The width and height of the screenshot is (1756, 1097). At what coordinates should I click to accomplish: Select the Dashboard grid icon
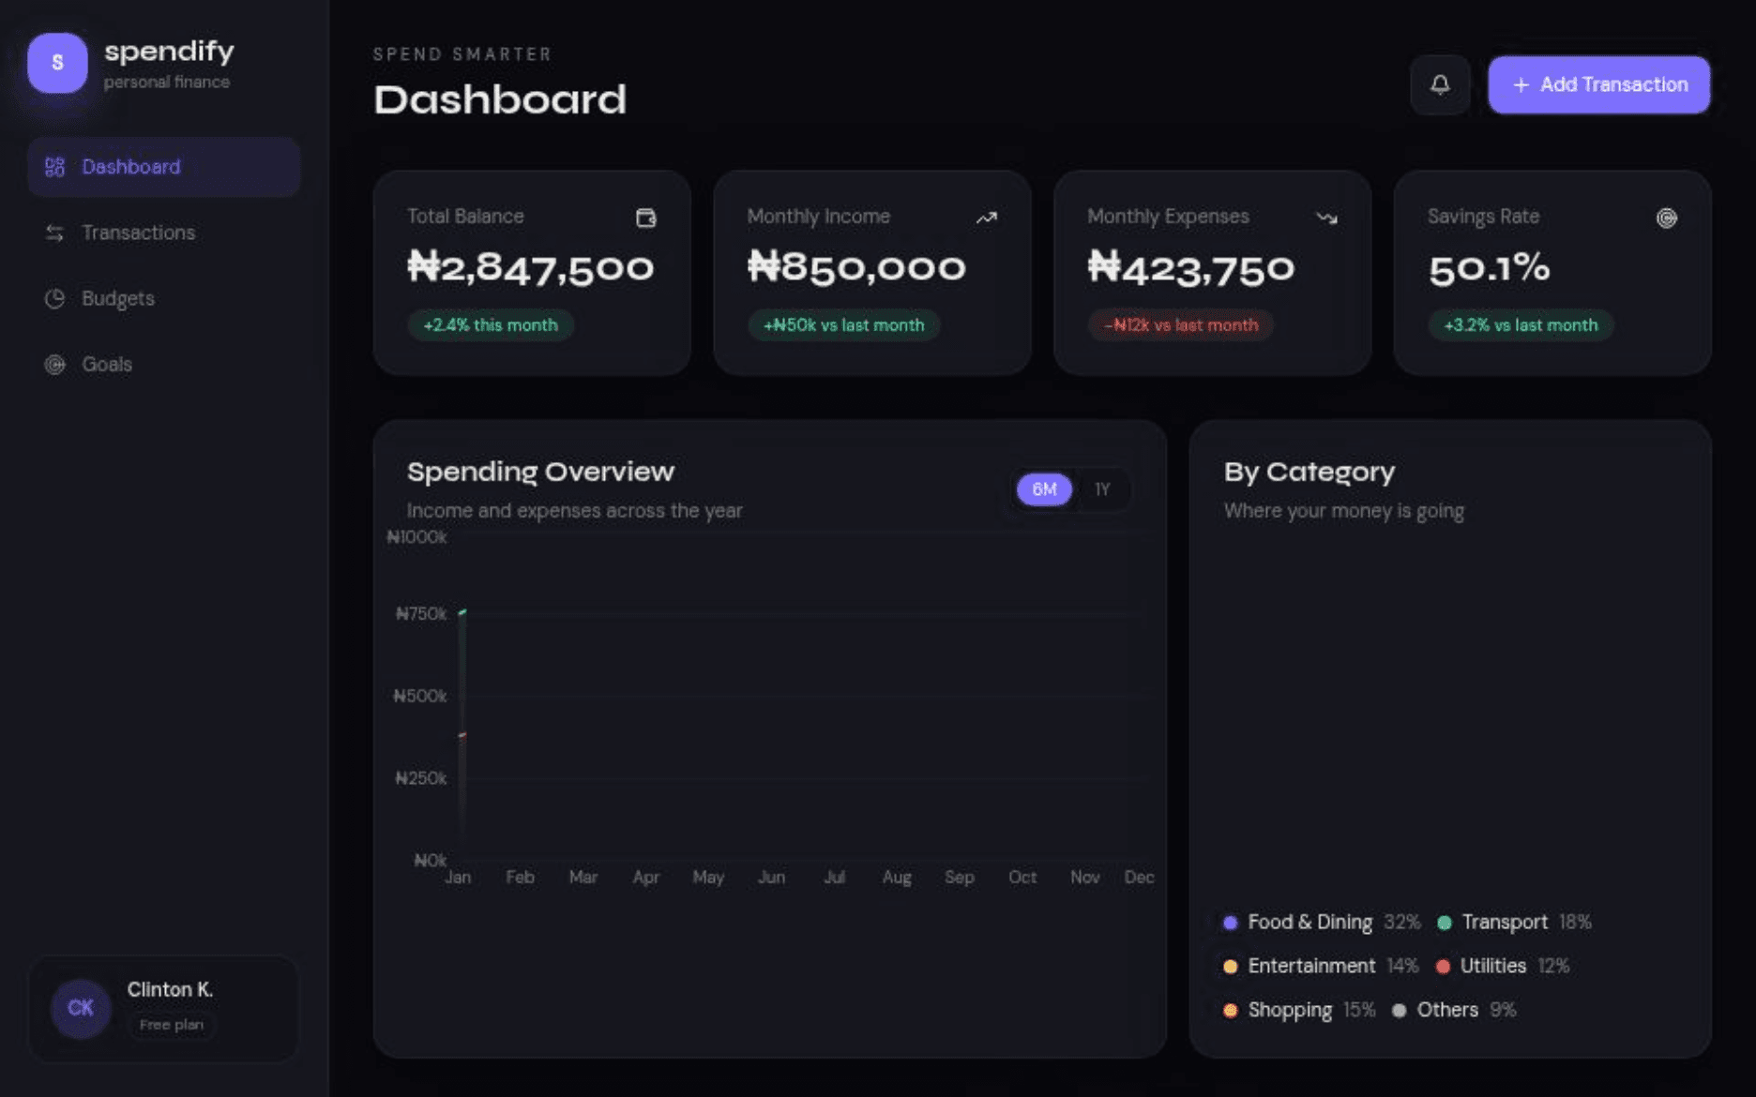point(54,167)
